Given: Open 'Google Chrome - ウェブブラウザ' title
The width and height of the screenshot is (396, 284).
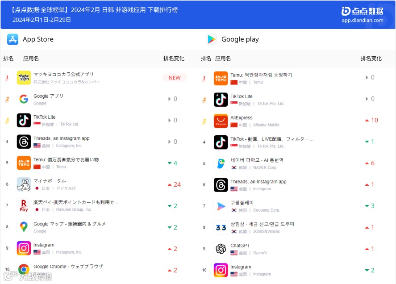Looking at the screenshot, I should click(68, 267).
